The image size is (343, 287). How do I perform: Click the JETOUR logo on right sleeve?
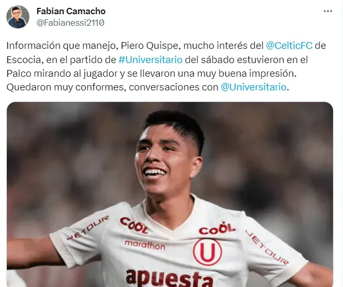point(267,247)
